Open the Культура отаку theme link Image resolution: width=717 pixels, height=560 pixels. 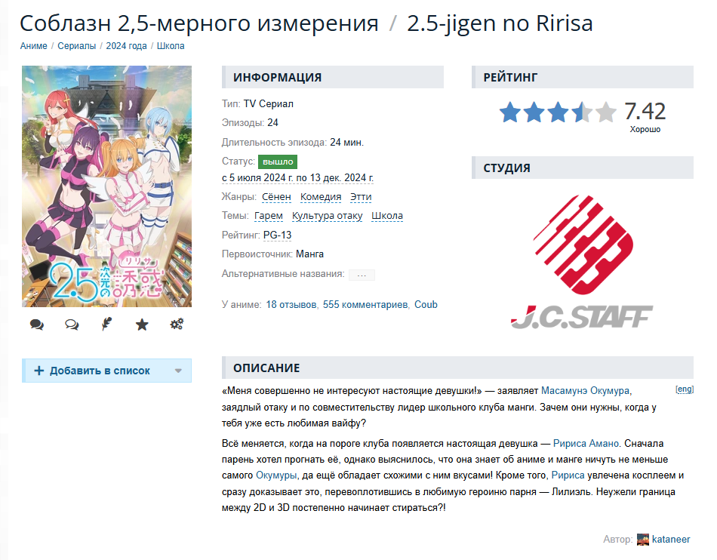(x=327, y=216)
